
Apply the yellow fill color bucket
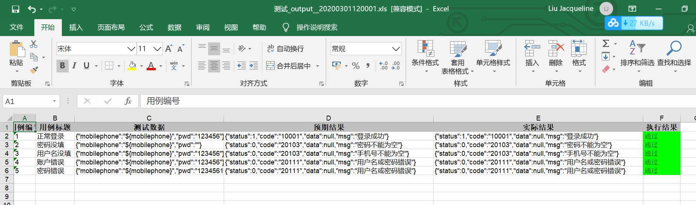coord(132,66)
